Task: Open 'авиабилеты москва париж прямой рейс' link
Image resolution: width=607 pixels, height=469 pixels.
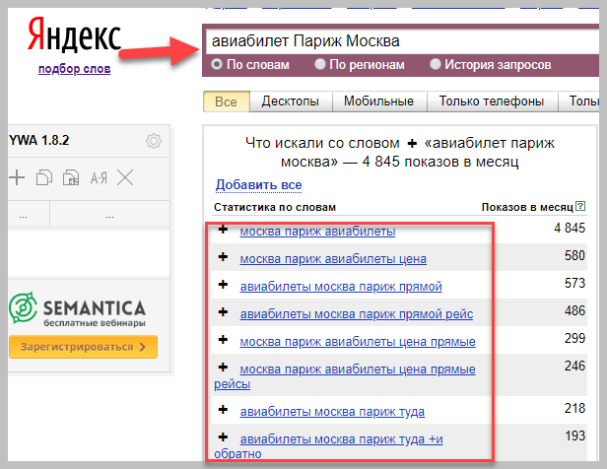Action: click(x=356, y=314)
